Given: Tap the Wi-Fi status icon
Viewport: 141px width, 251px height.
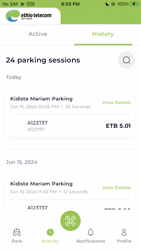Looking at the screenshot, I should click(x=22, y=4).
